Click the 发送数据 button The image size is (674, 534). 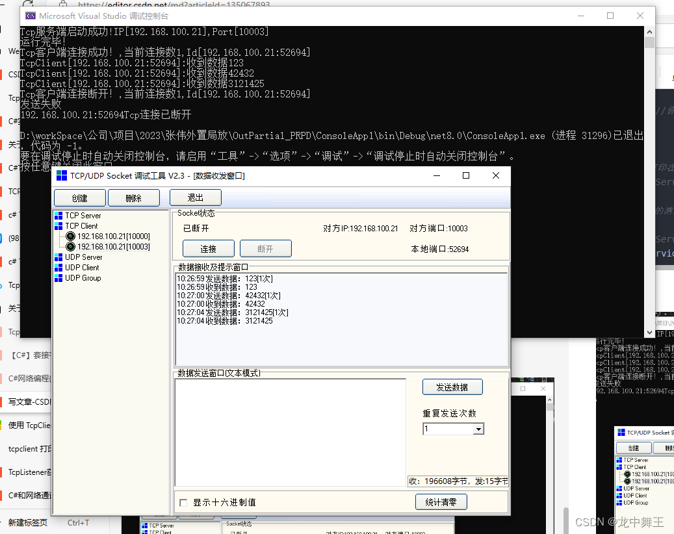[x=452, y=387]
